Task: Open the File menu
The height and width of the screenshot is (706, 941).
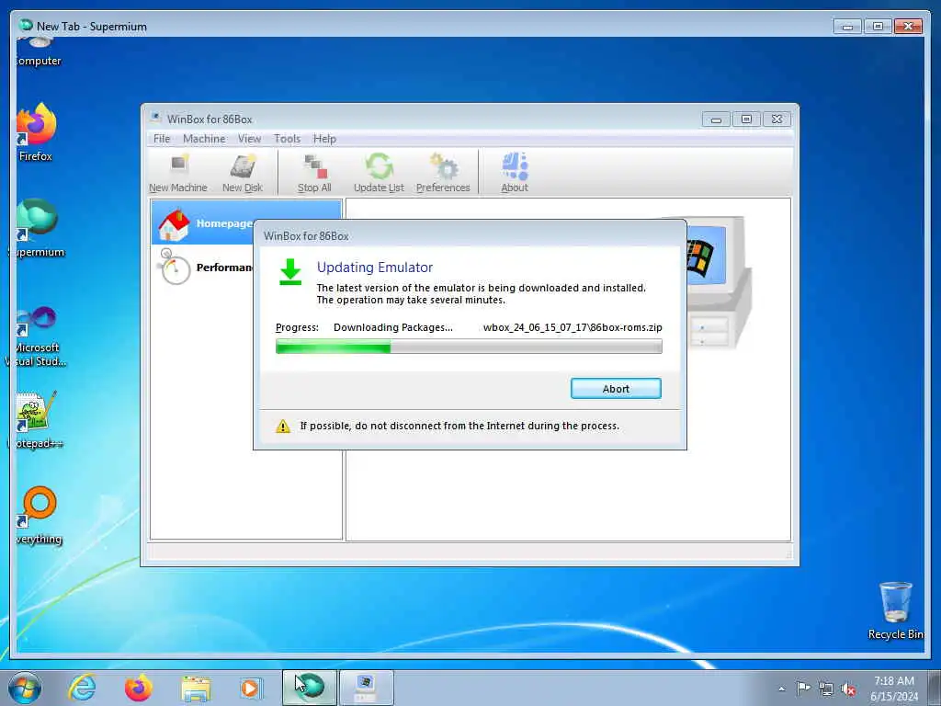Action: click(162, 139)
